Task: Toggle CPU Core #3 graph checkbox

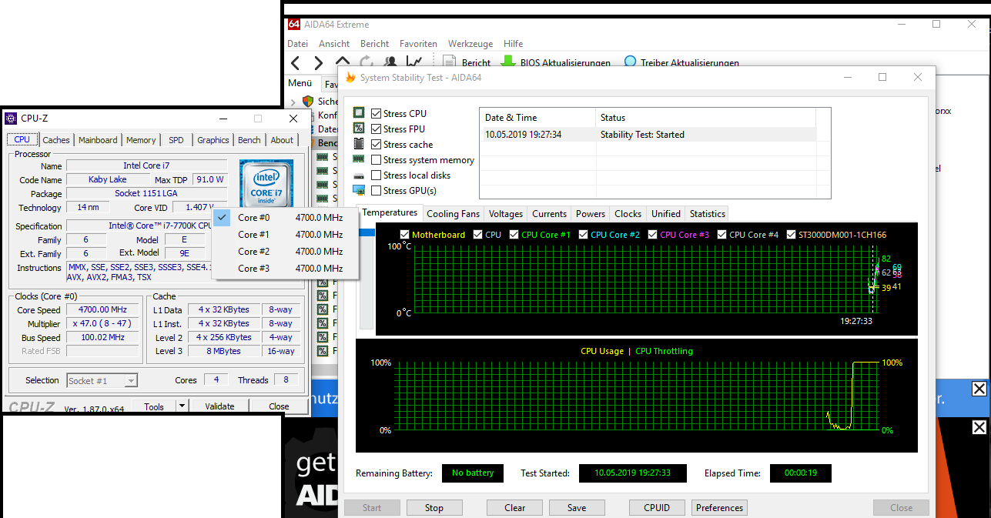Action: (653, 235)
